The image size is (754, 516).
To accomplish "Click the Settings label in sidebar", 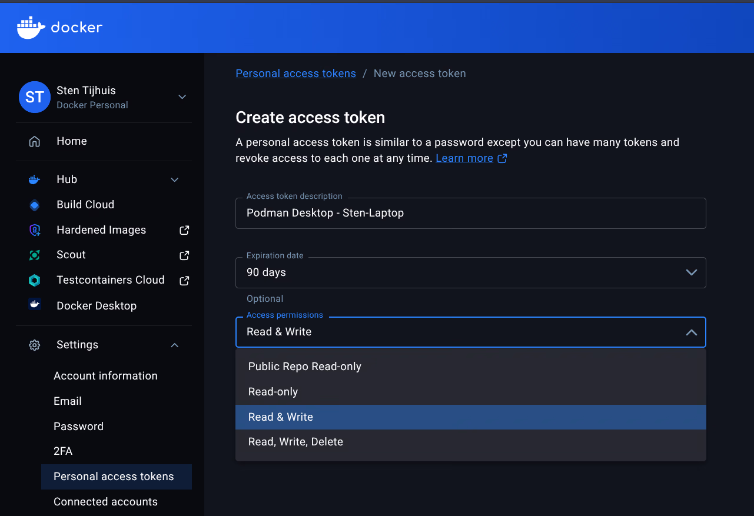I will 77,345.
